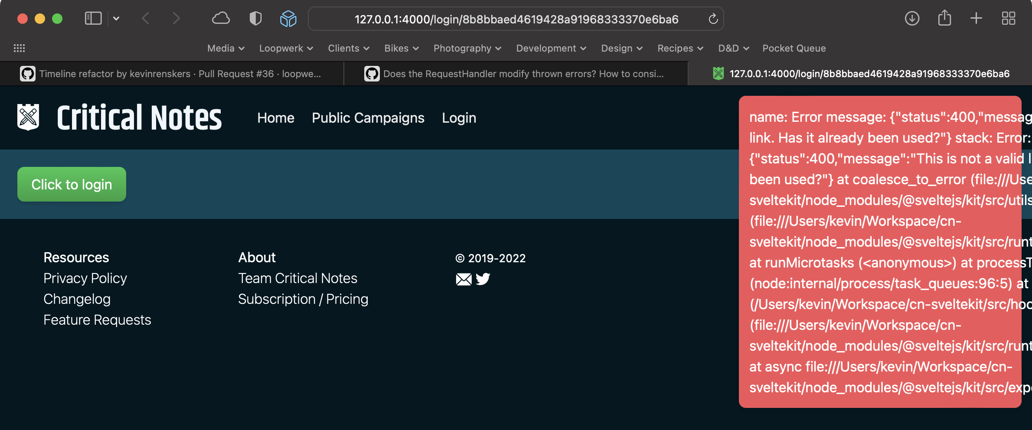Click the Critical Notes site title
This screenshot has height=430, width=1032.
[139, 117]
